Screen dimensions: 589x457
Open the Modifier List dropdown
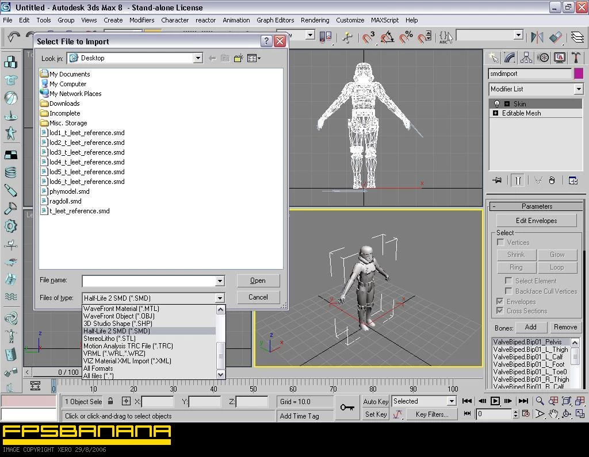579,89
